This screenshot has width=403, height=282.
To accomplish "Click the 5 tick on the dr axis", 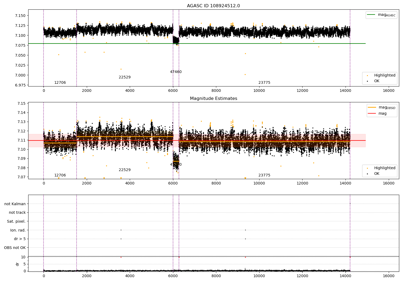I will click(24, 264).
